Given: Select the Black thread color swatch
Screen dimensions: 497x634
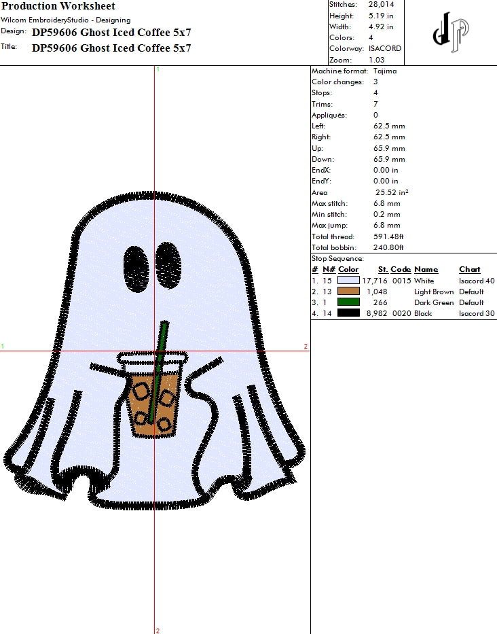Looking at the screenshot, I should pyautogui.click(x=348, y=313).
